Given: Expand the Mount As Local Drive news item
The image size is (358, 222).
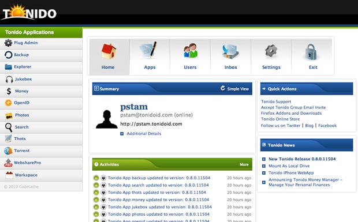Looking at the screenshot, I should [264, 166].
